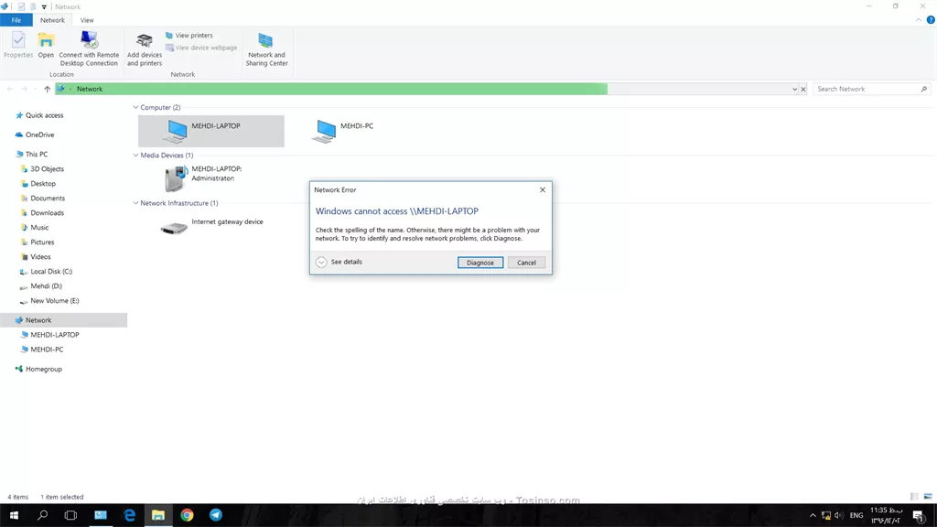Open Videos in navigation pane

tap(36, 257)
